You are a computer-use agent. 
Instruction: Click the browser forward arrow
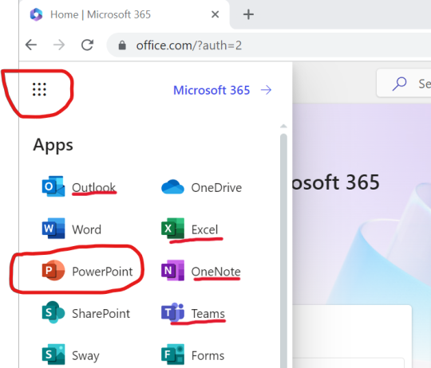tap(59, 45)
